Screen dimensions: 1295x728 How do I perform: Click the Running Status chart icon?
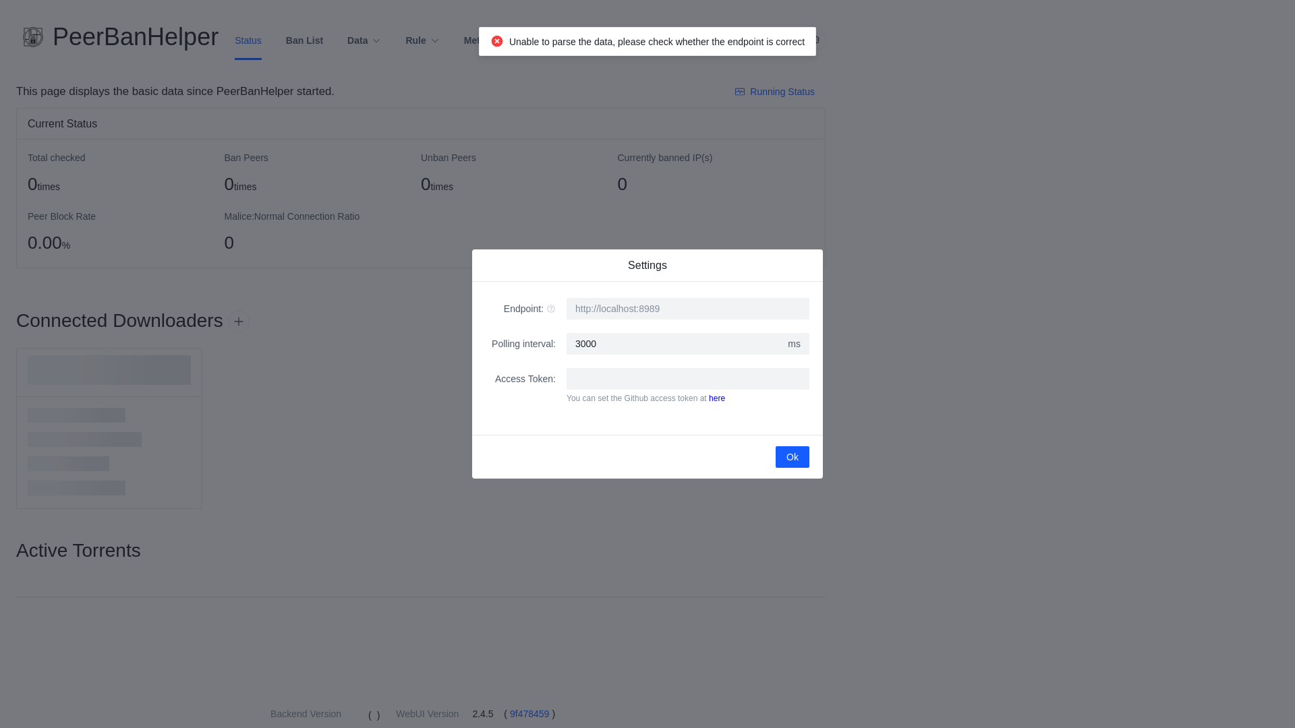pyautogui.click(x=740, y=92)
